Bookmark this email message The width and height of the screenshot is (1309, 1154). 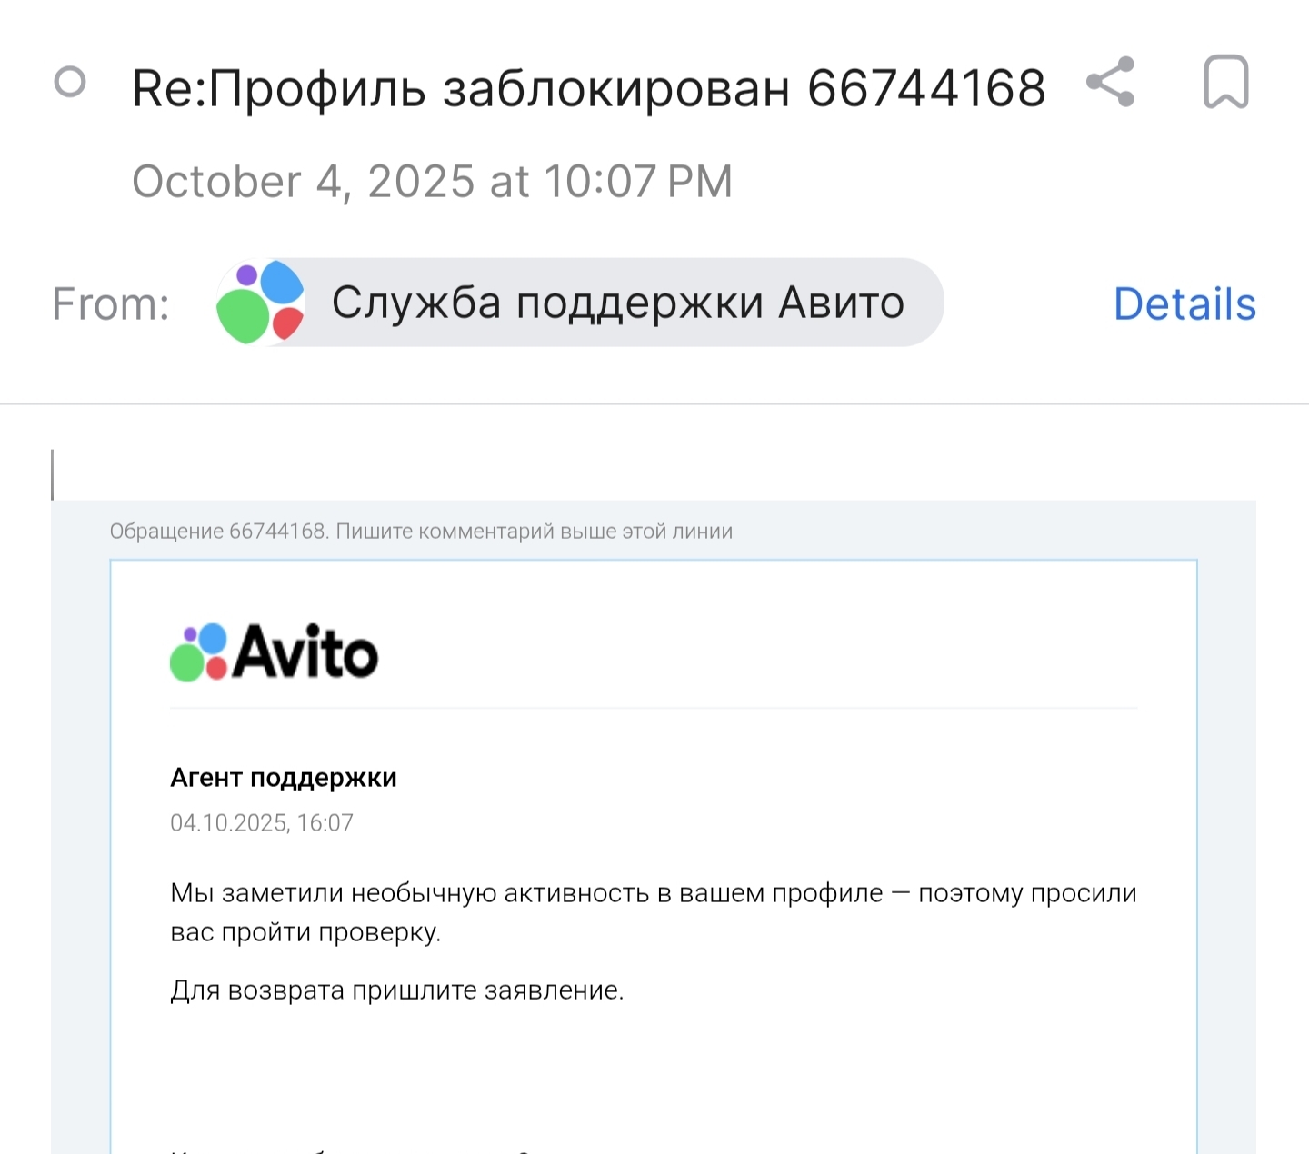[1225, 83]
